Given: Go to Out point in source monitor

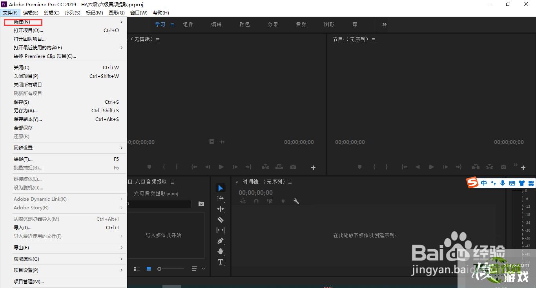Looking at the screenshot, I should click(248, 167).
